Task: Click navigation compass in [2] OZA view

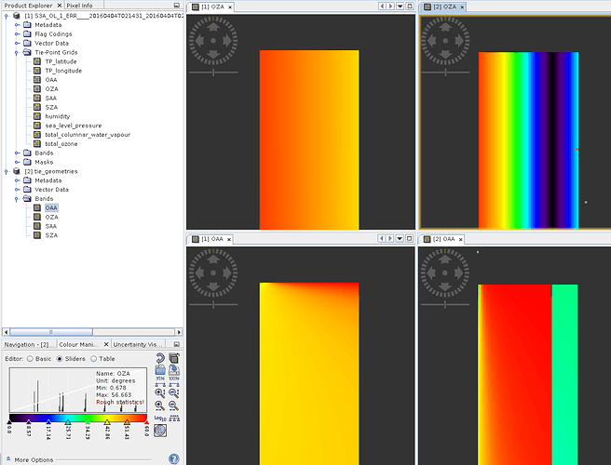Action: [443, 42]
